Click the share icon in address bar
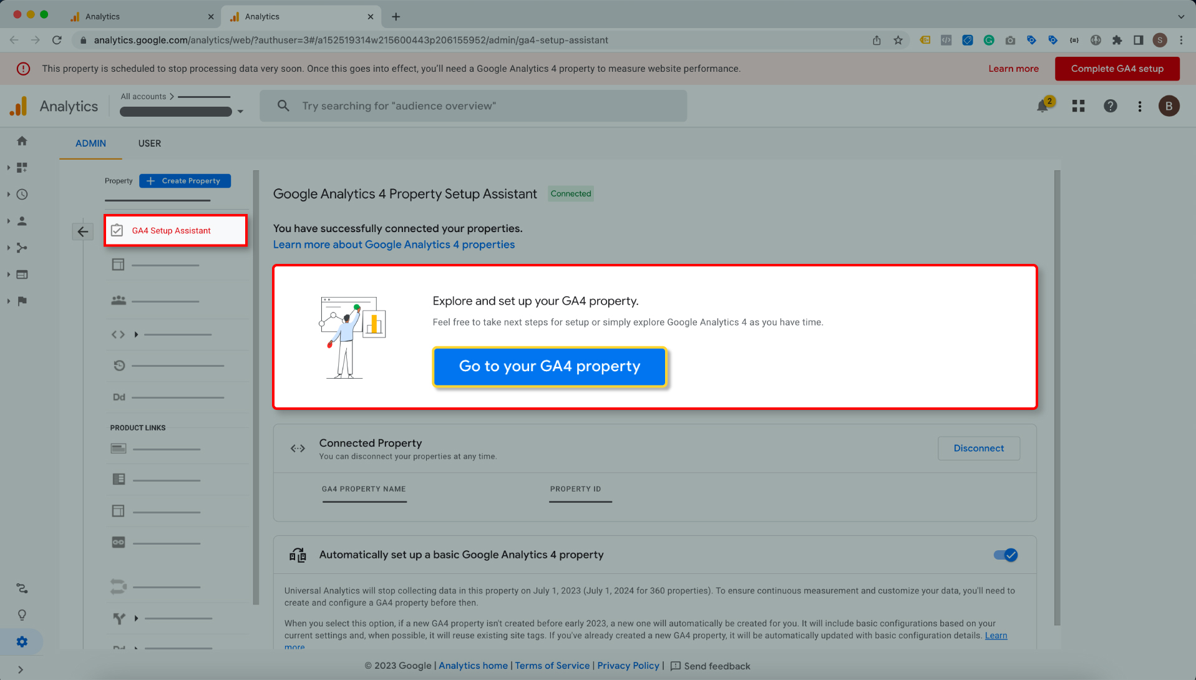1196x680 pixels. pyautogui.click(x=877, y=40)
